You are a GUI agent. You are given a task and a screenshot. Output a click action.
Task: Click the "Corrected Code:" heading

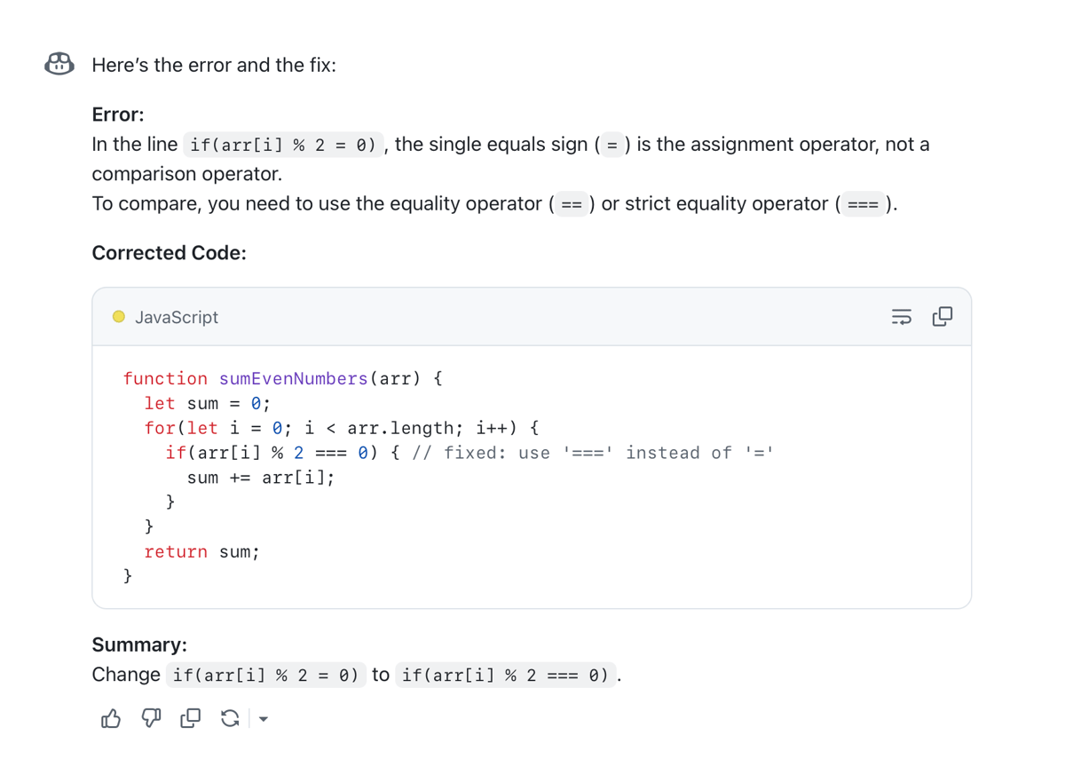[168, 252]
